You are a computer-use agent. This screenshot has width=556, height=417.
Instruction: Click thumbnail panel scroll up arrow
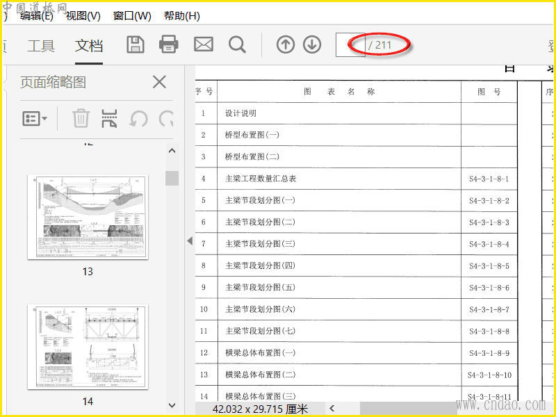(x=172, y=151)
